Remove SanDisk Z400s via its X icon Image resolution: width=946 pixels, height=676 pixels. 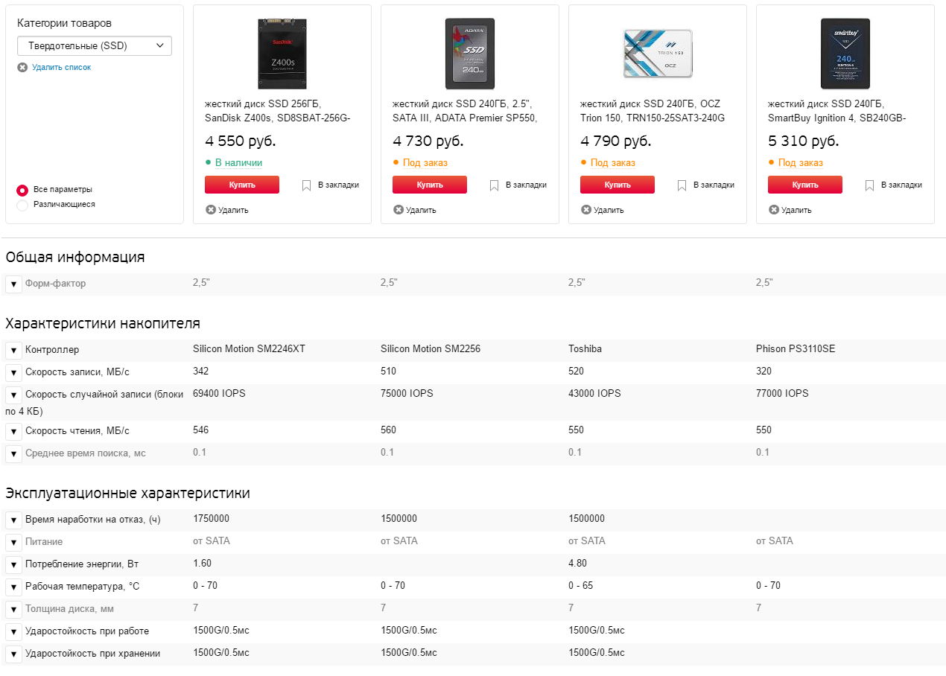(211, 210)
